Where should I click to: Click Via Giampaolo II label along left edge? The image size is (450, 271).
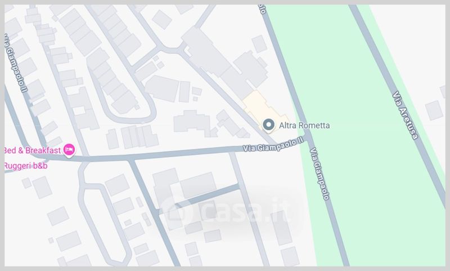click(x=16, y=63)
